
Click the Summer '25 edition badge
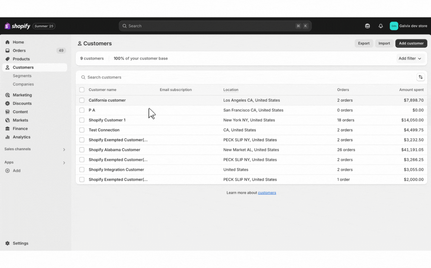point(44,26)
